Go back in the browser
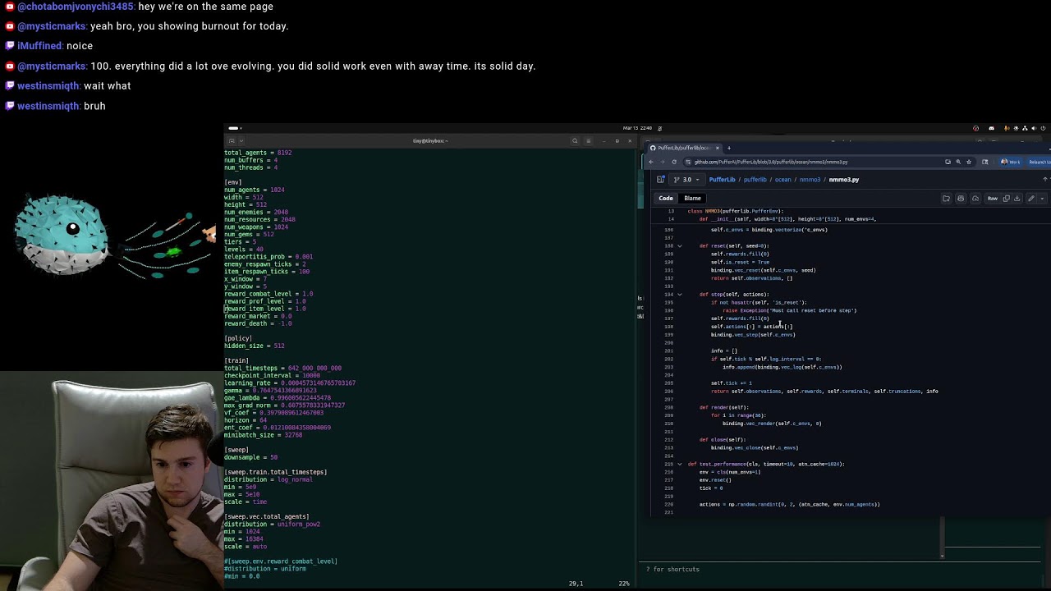This screenshot has height=591, width=1051. click(x=650, y=162)
